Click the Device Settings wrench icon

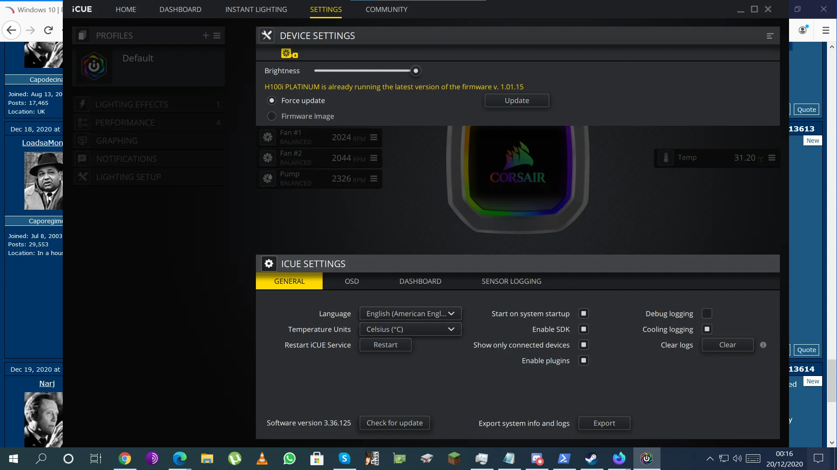pos(266,36)
